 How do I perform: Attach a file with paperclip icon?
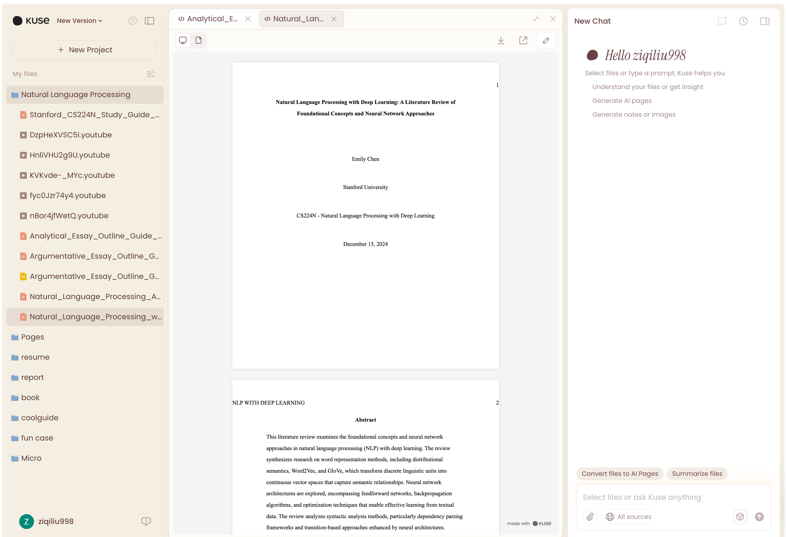(x=590, y=517)
